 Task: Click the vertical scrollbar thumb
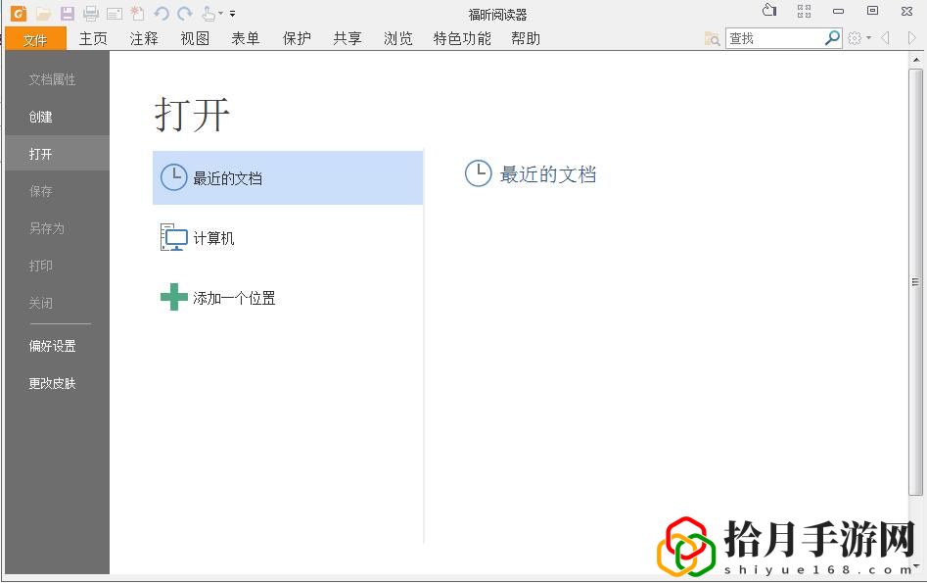(x=916, y=282)
